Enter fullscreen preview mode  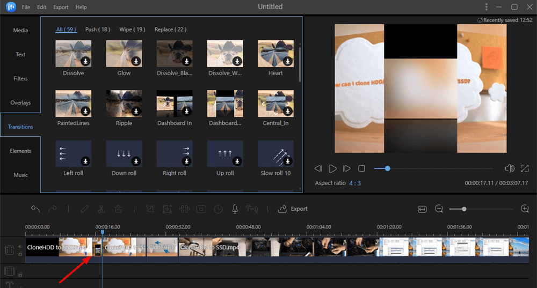pos(525,168)
